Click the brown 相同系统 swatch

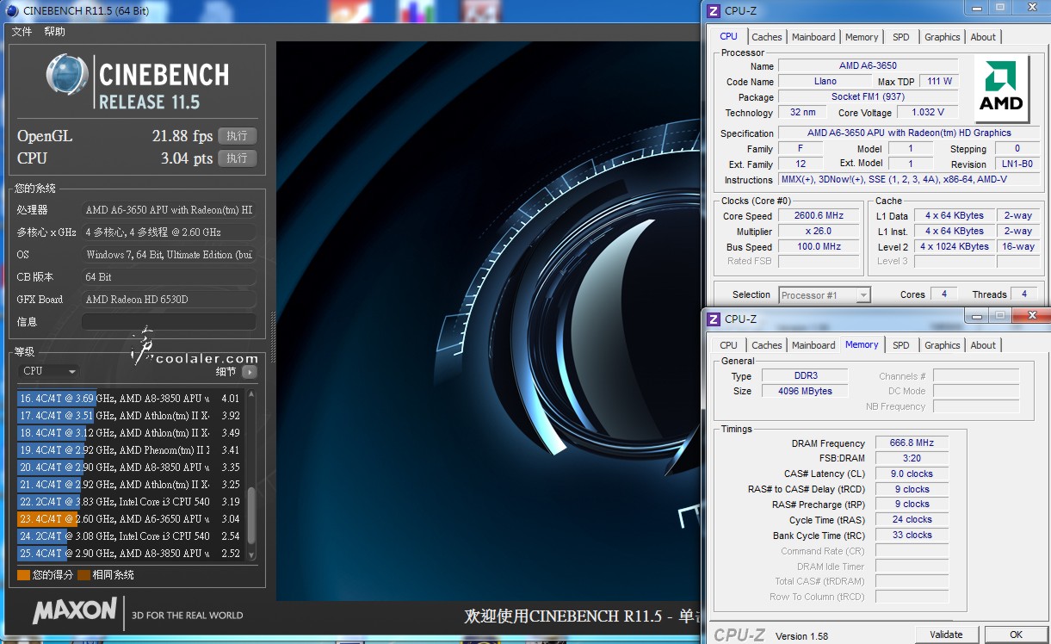83,575
